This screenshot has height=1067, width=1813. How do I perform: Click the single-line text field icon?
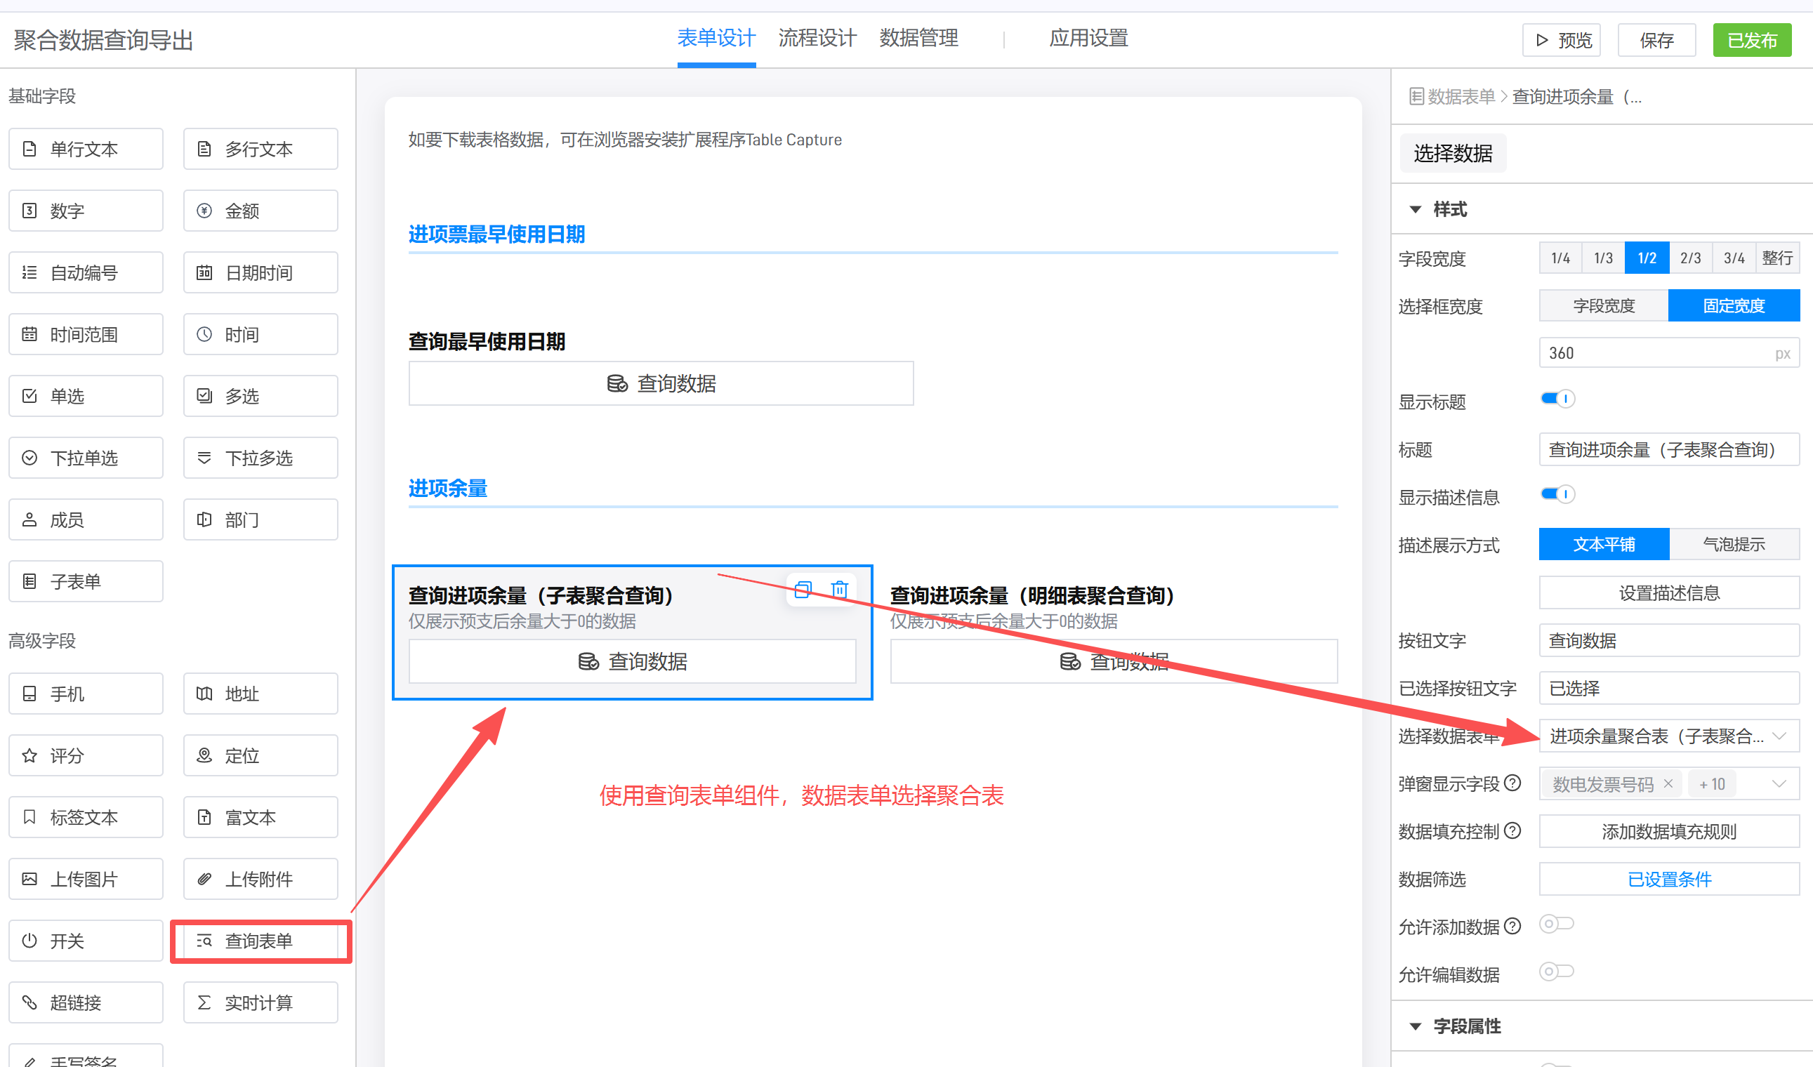click(29, 149)
